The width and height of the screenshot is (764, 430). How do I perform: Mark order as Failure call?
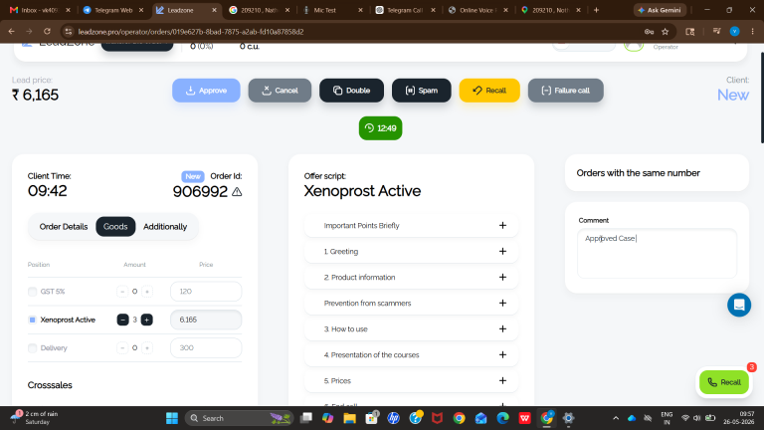click(566, 91)
